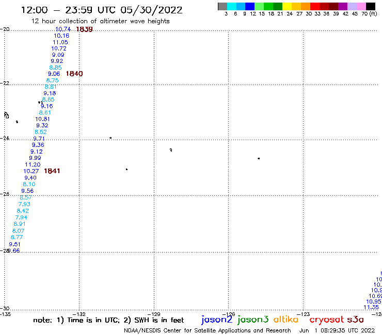382x335 pixels.
Task: Select the 9.06 value beside 1840
Action: tap(54, 74)
